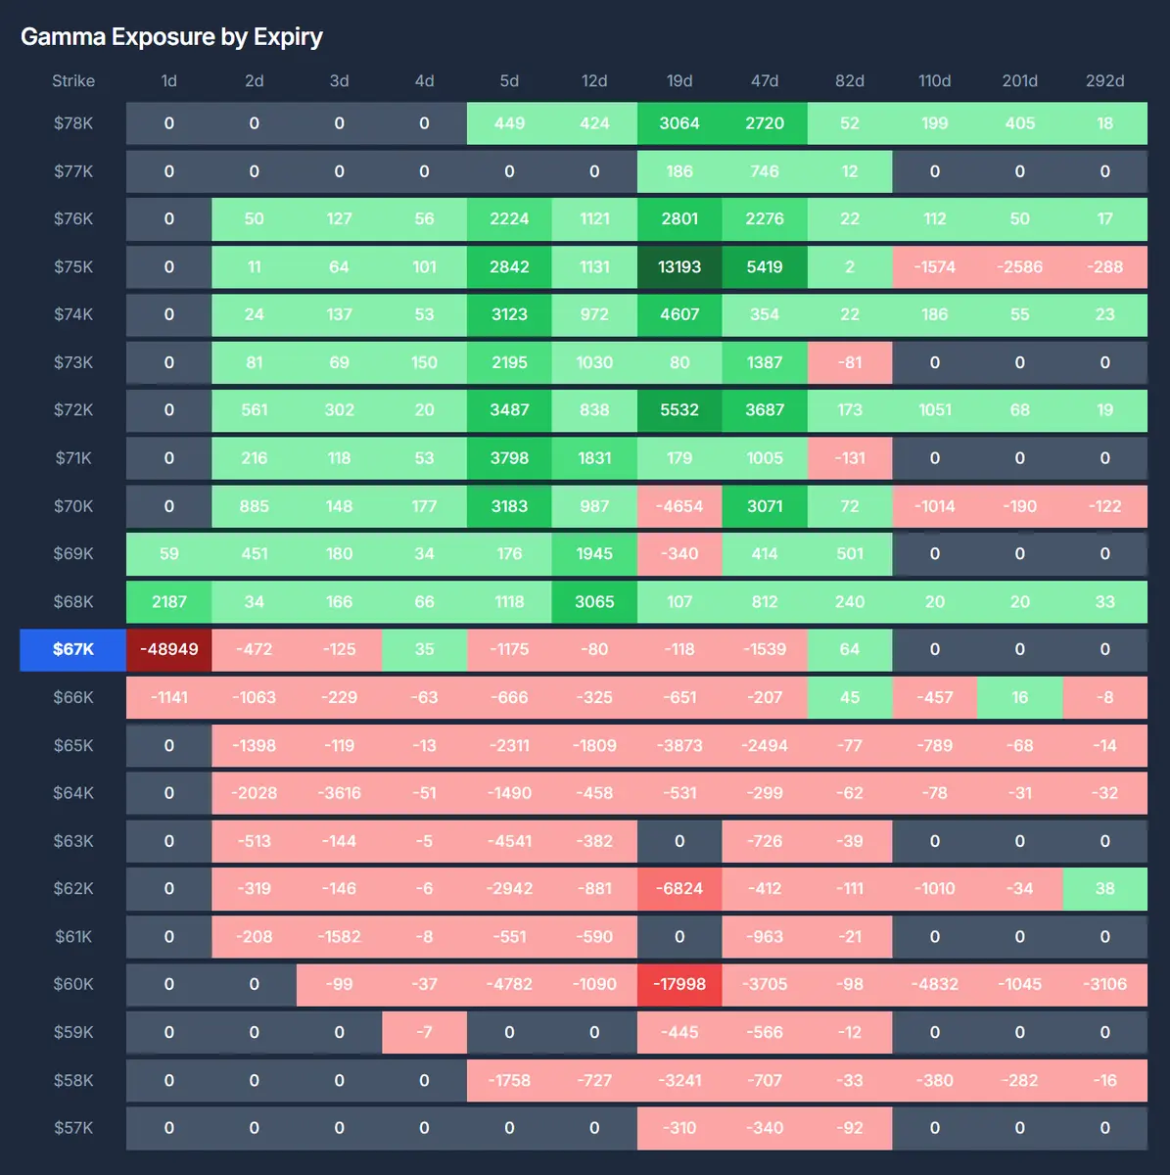1170x1175 pixels.
Task: Select the 885 cell in the $70K row
Action: [x=255, y=506]
